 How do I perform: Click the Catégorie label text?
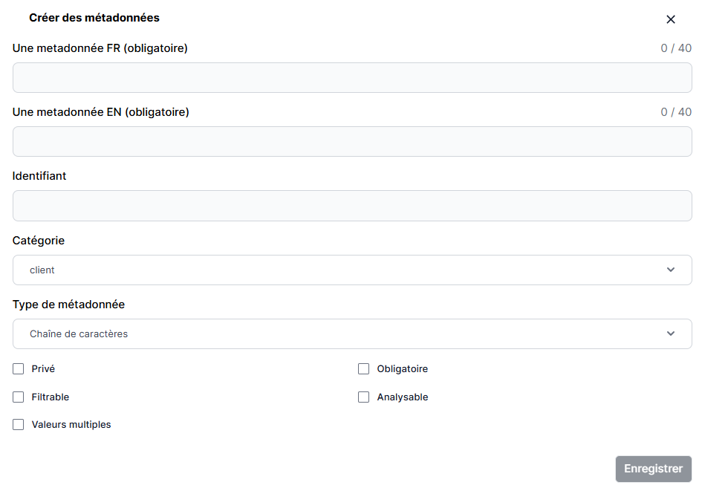39,241
